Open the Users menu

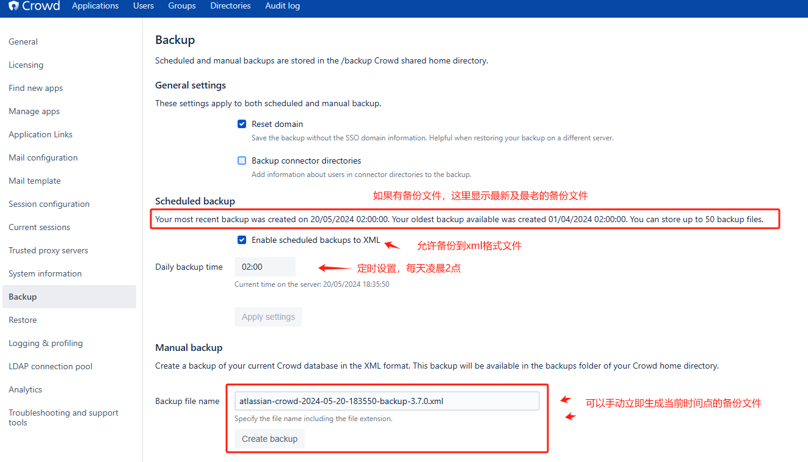pos(144,6)
